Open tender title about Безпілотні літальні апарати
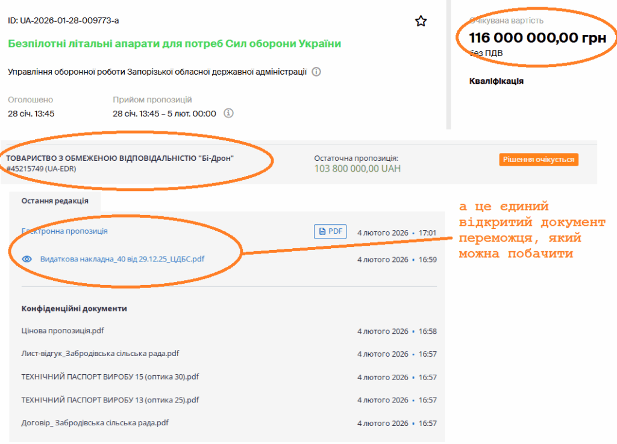Image resolution: width=617 pixels, height=444 pixels. click(174, 44)
